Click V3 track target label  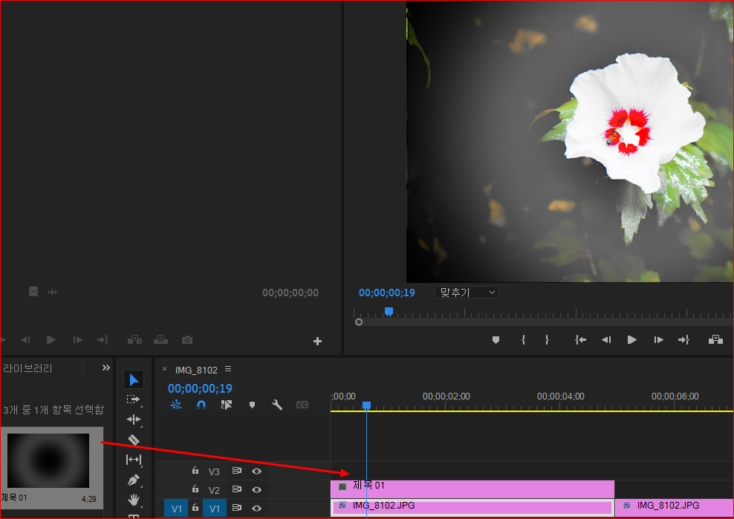[214, 471]
